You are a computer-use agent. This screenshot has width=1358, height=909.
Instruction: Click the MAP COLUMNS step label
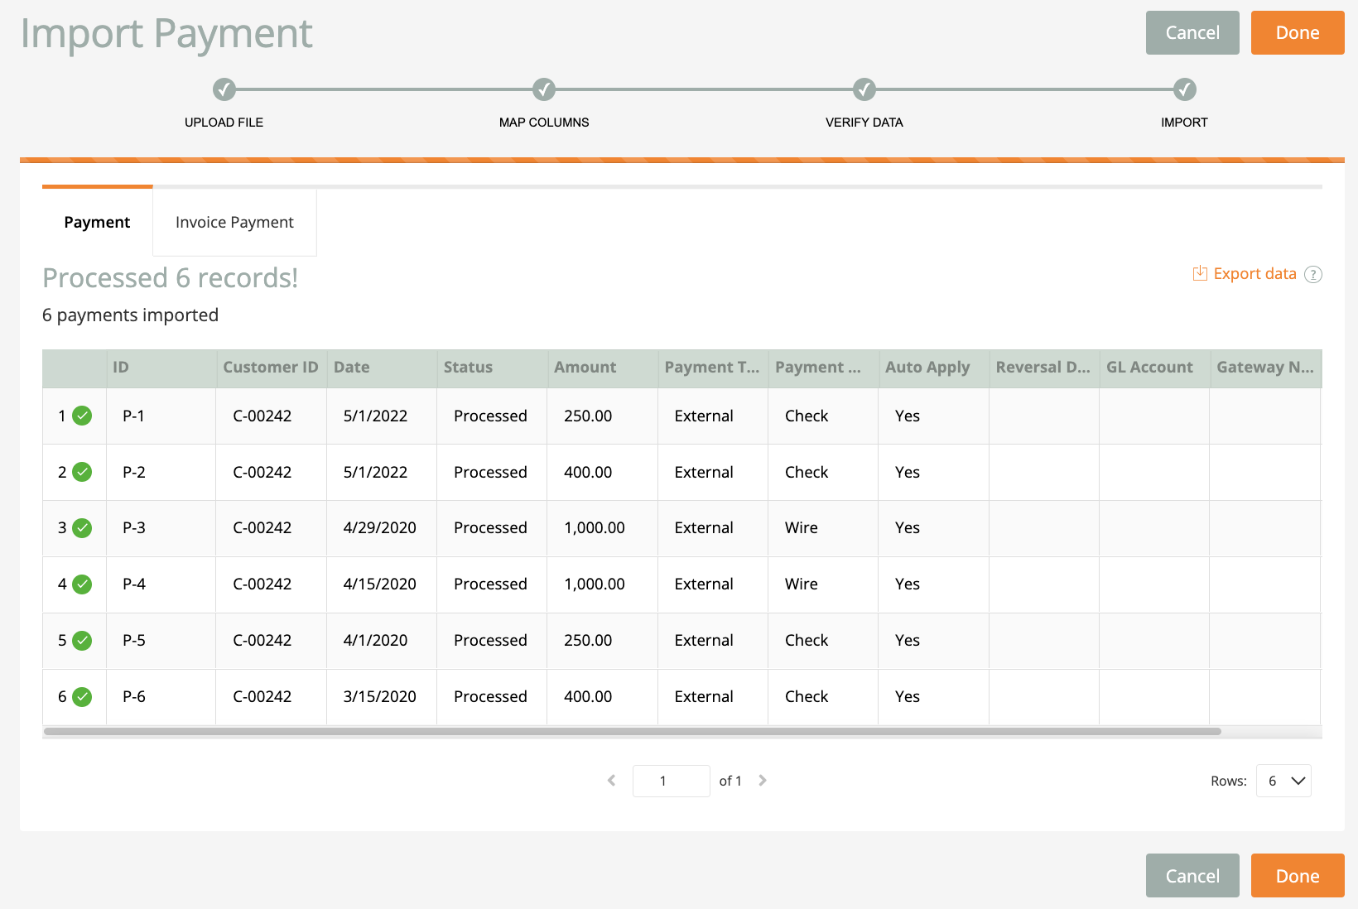[544, 123]
